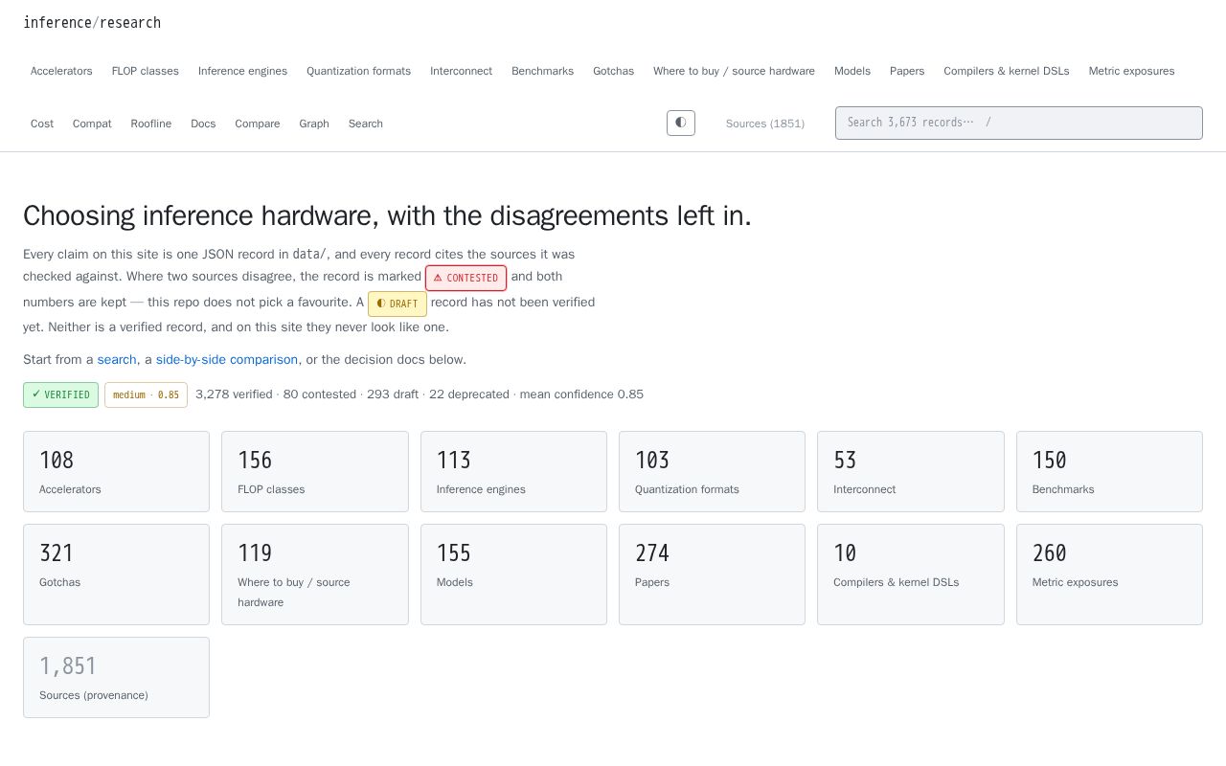Toggle the dark/light theme button
The image size is (1226, 766).
point(681,123)
